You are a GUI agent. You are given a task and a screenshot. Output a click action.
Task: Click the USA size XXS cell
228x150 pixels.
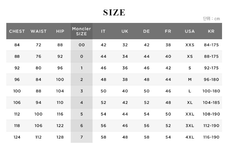pyautogui.click(x=190, y=45)
